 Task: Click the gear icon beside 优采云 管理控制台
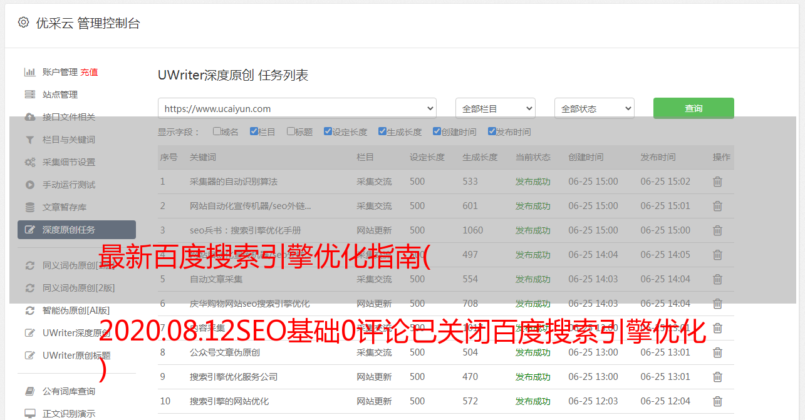coord(23,23)
